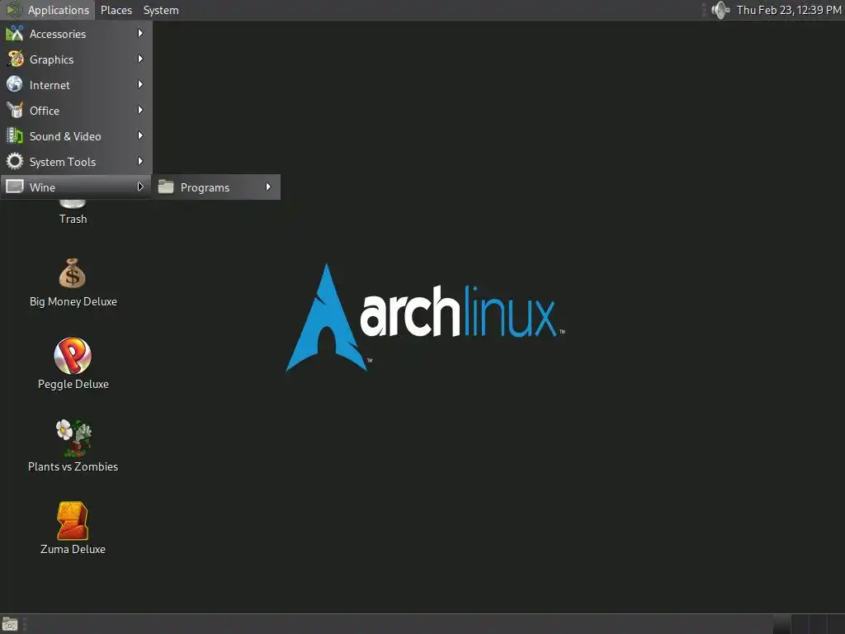Click the Big Money Deluxe label
The image size is (845, 634).
[x=73, y=301]
